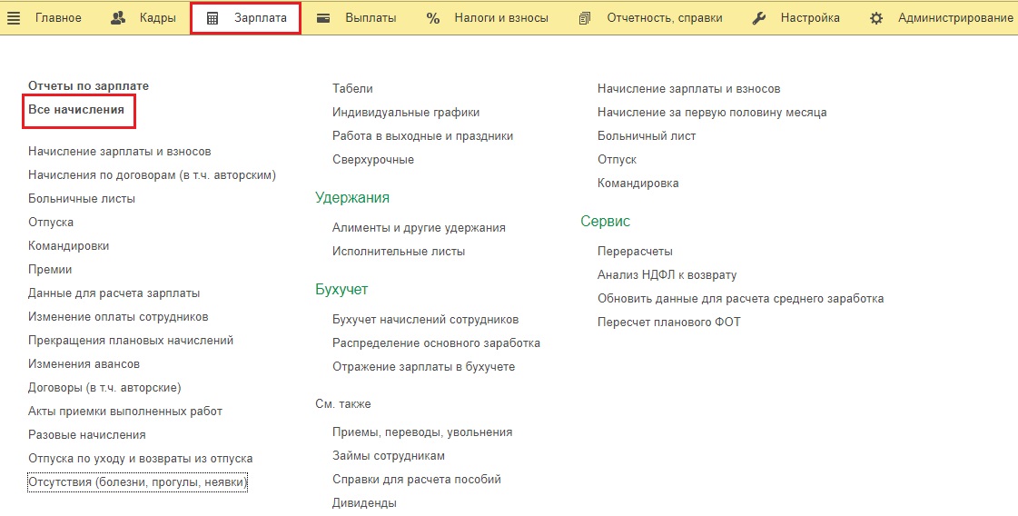Open the Главное section

pyautogui.click(x=58, y=18)
